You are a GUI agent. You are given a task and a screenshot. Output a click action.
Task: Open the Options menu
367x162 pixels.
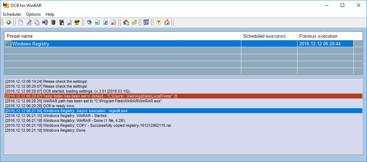coord(33,14)
